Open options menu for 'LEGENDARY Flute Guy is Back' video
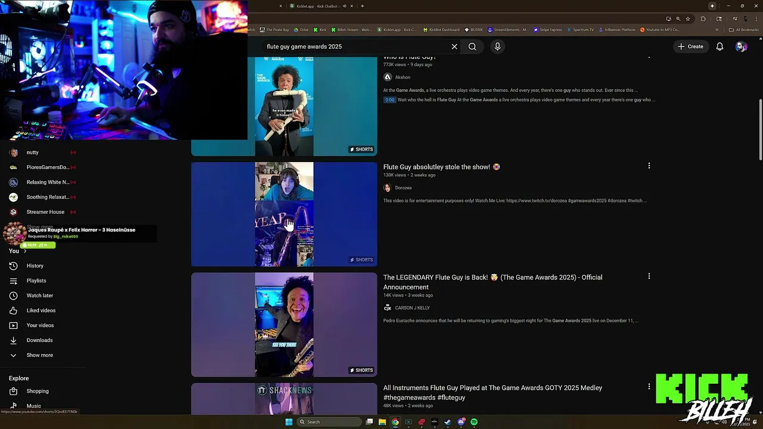The height and width of the screenshot is (429, 763). click(x=649, y=276)
